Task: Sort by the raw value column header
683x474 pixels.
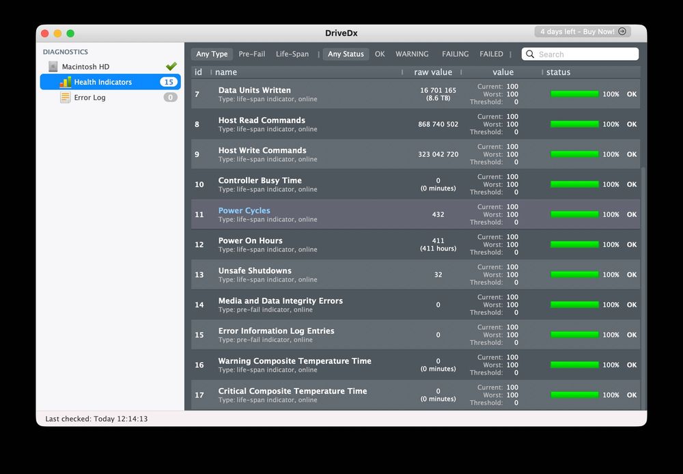Action: pos(433,72)
